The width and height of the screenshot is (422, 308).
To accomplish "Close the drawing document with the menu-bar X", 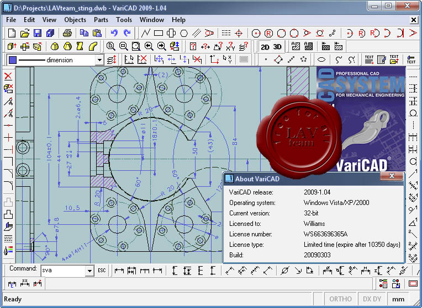I will pyautogui.click(x=414, y=20).
